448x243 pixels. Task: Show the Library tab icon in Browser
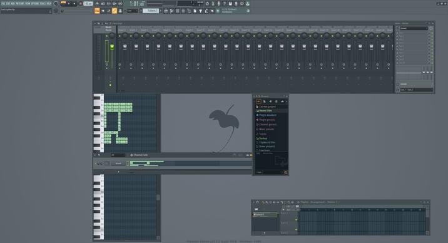pyautogui.click(x=277, y=101)
